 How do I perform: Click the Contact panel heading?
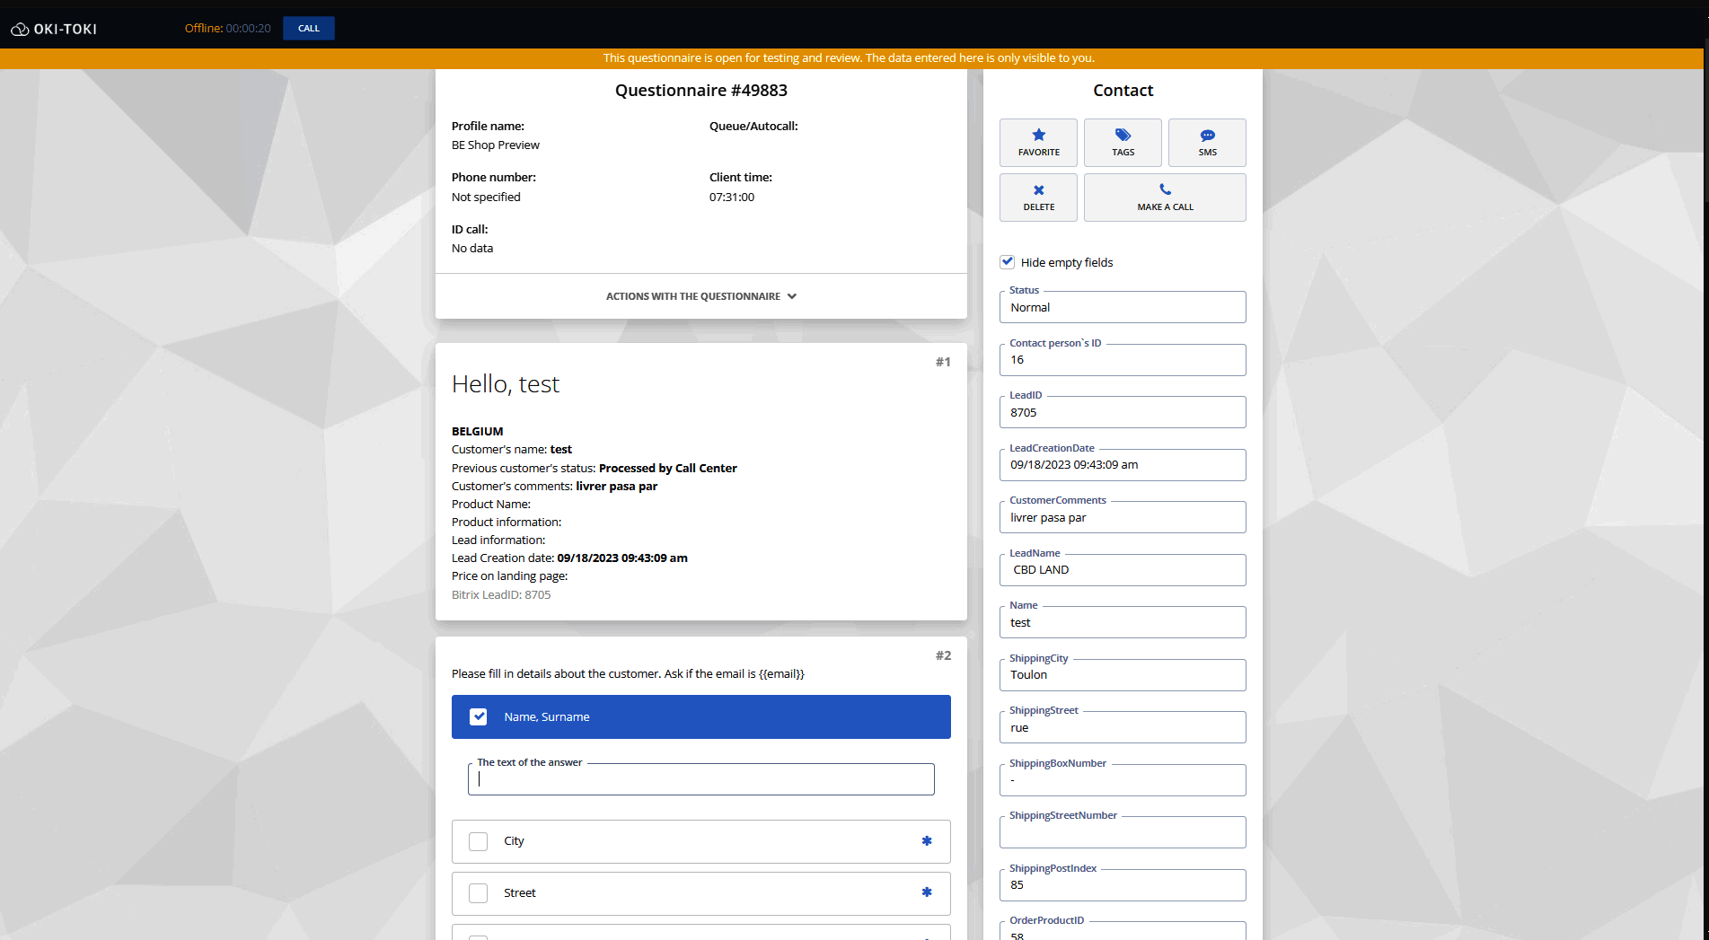point(1123,91)
